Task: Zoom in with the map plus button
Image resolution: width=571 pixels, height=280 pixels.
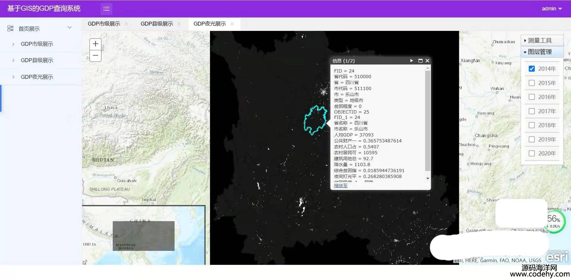Action: tap(95, 44)
